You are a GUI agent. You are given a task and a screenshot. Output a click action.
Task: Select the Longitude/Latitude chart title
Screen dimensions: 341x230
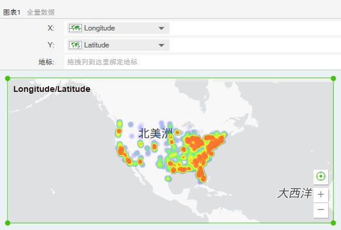click(51, 89)
